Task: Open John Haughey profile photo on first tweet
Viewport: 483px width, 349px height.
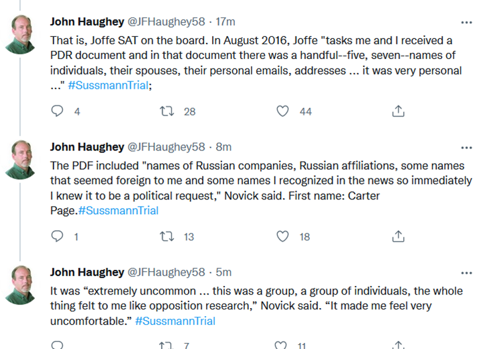Action: [x=20, y=34]
